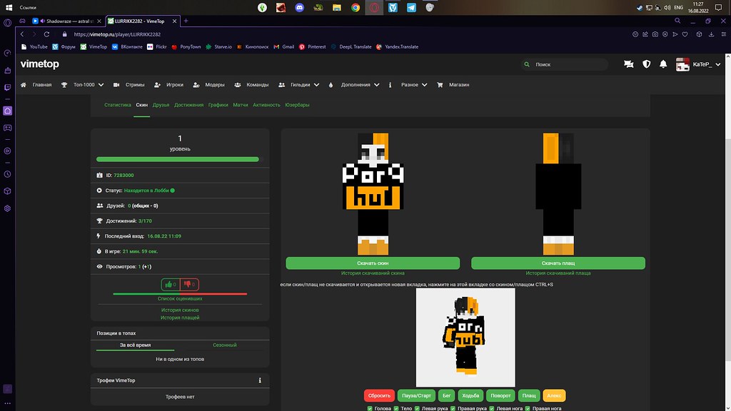
Task: Click the notification bell icon
Action: 663,64
